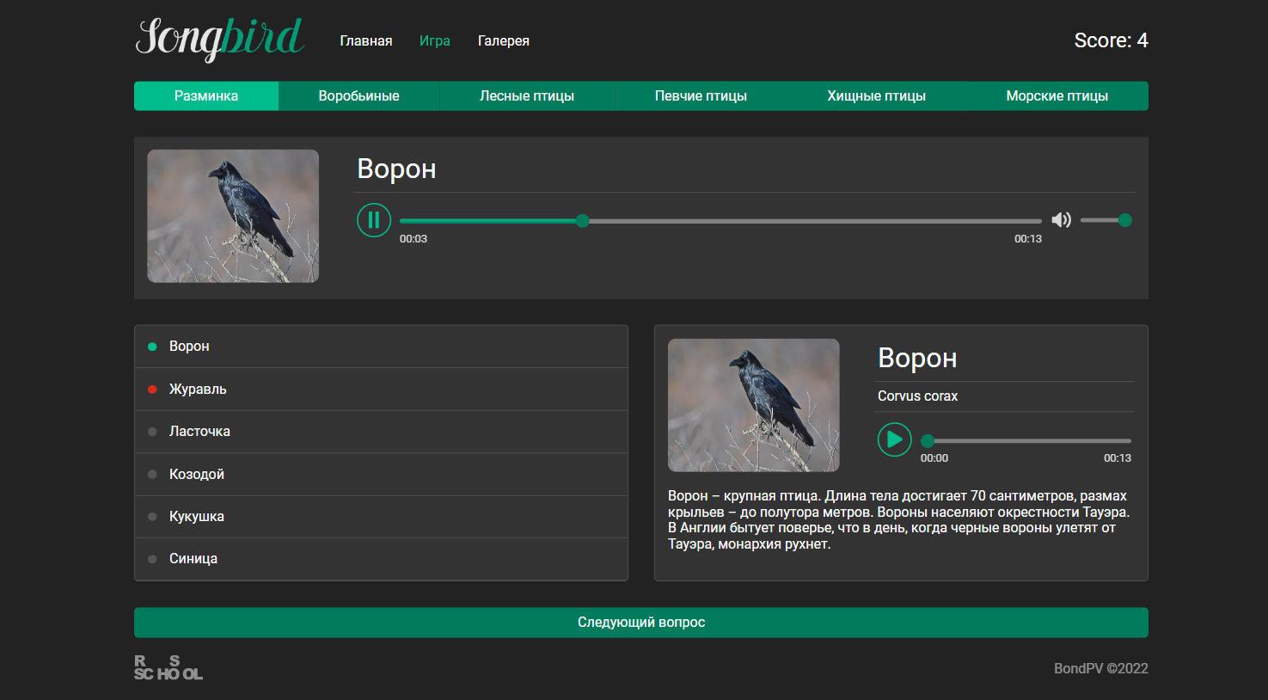Open the Морские птицы quiz section
Viewport: 1268px width, 700px height.
[x=1057, y=95]
